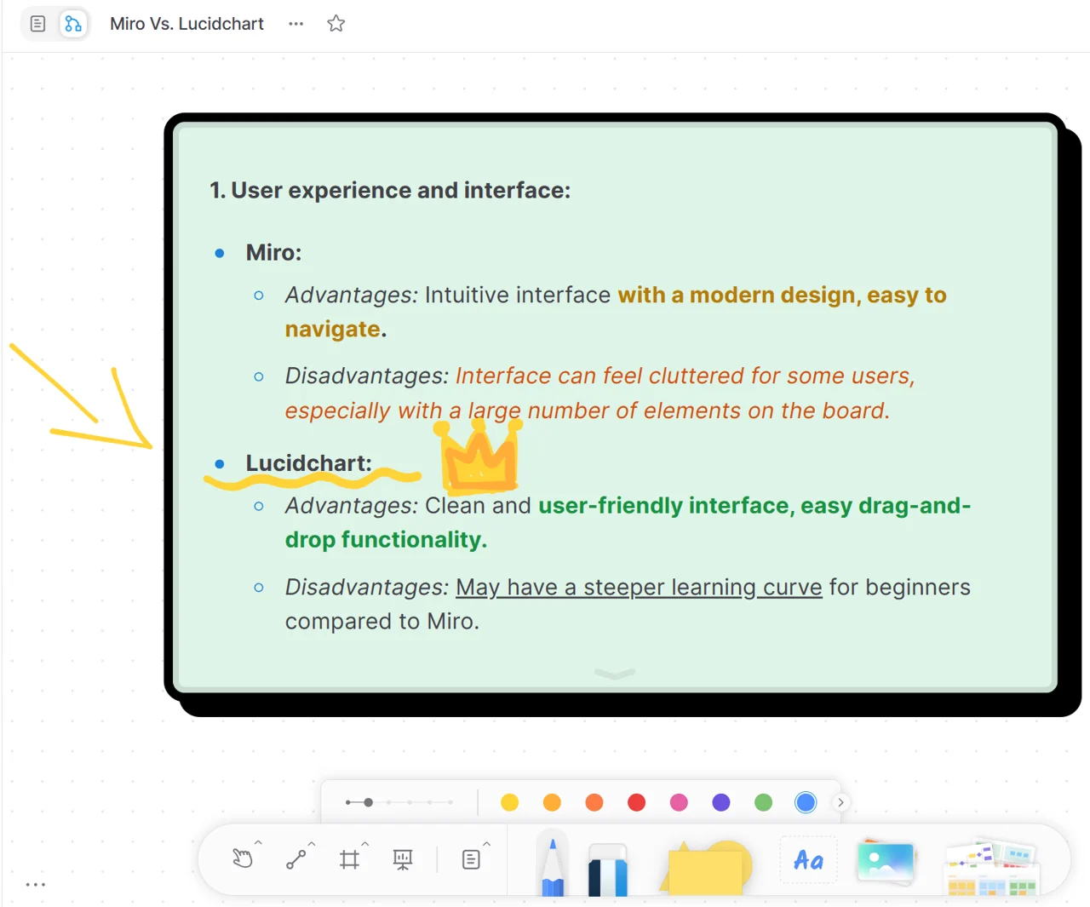The height and width of the screenshot is (907, 1090).
Task: Choose the yellow pen color
Action: (510, 802)
